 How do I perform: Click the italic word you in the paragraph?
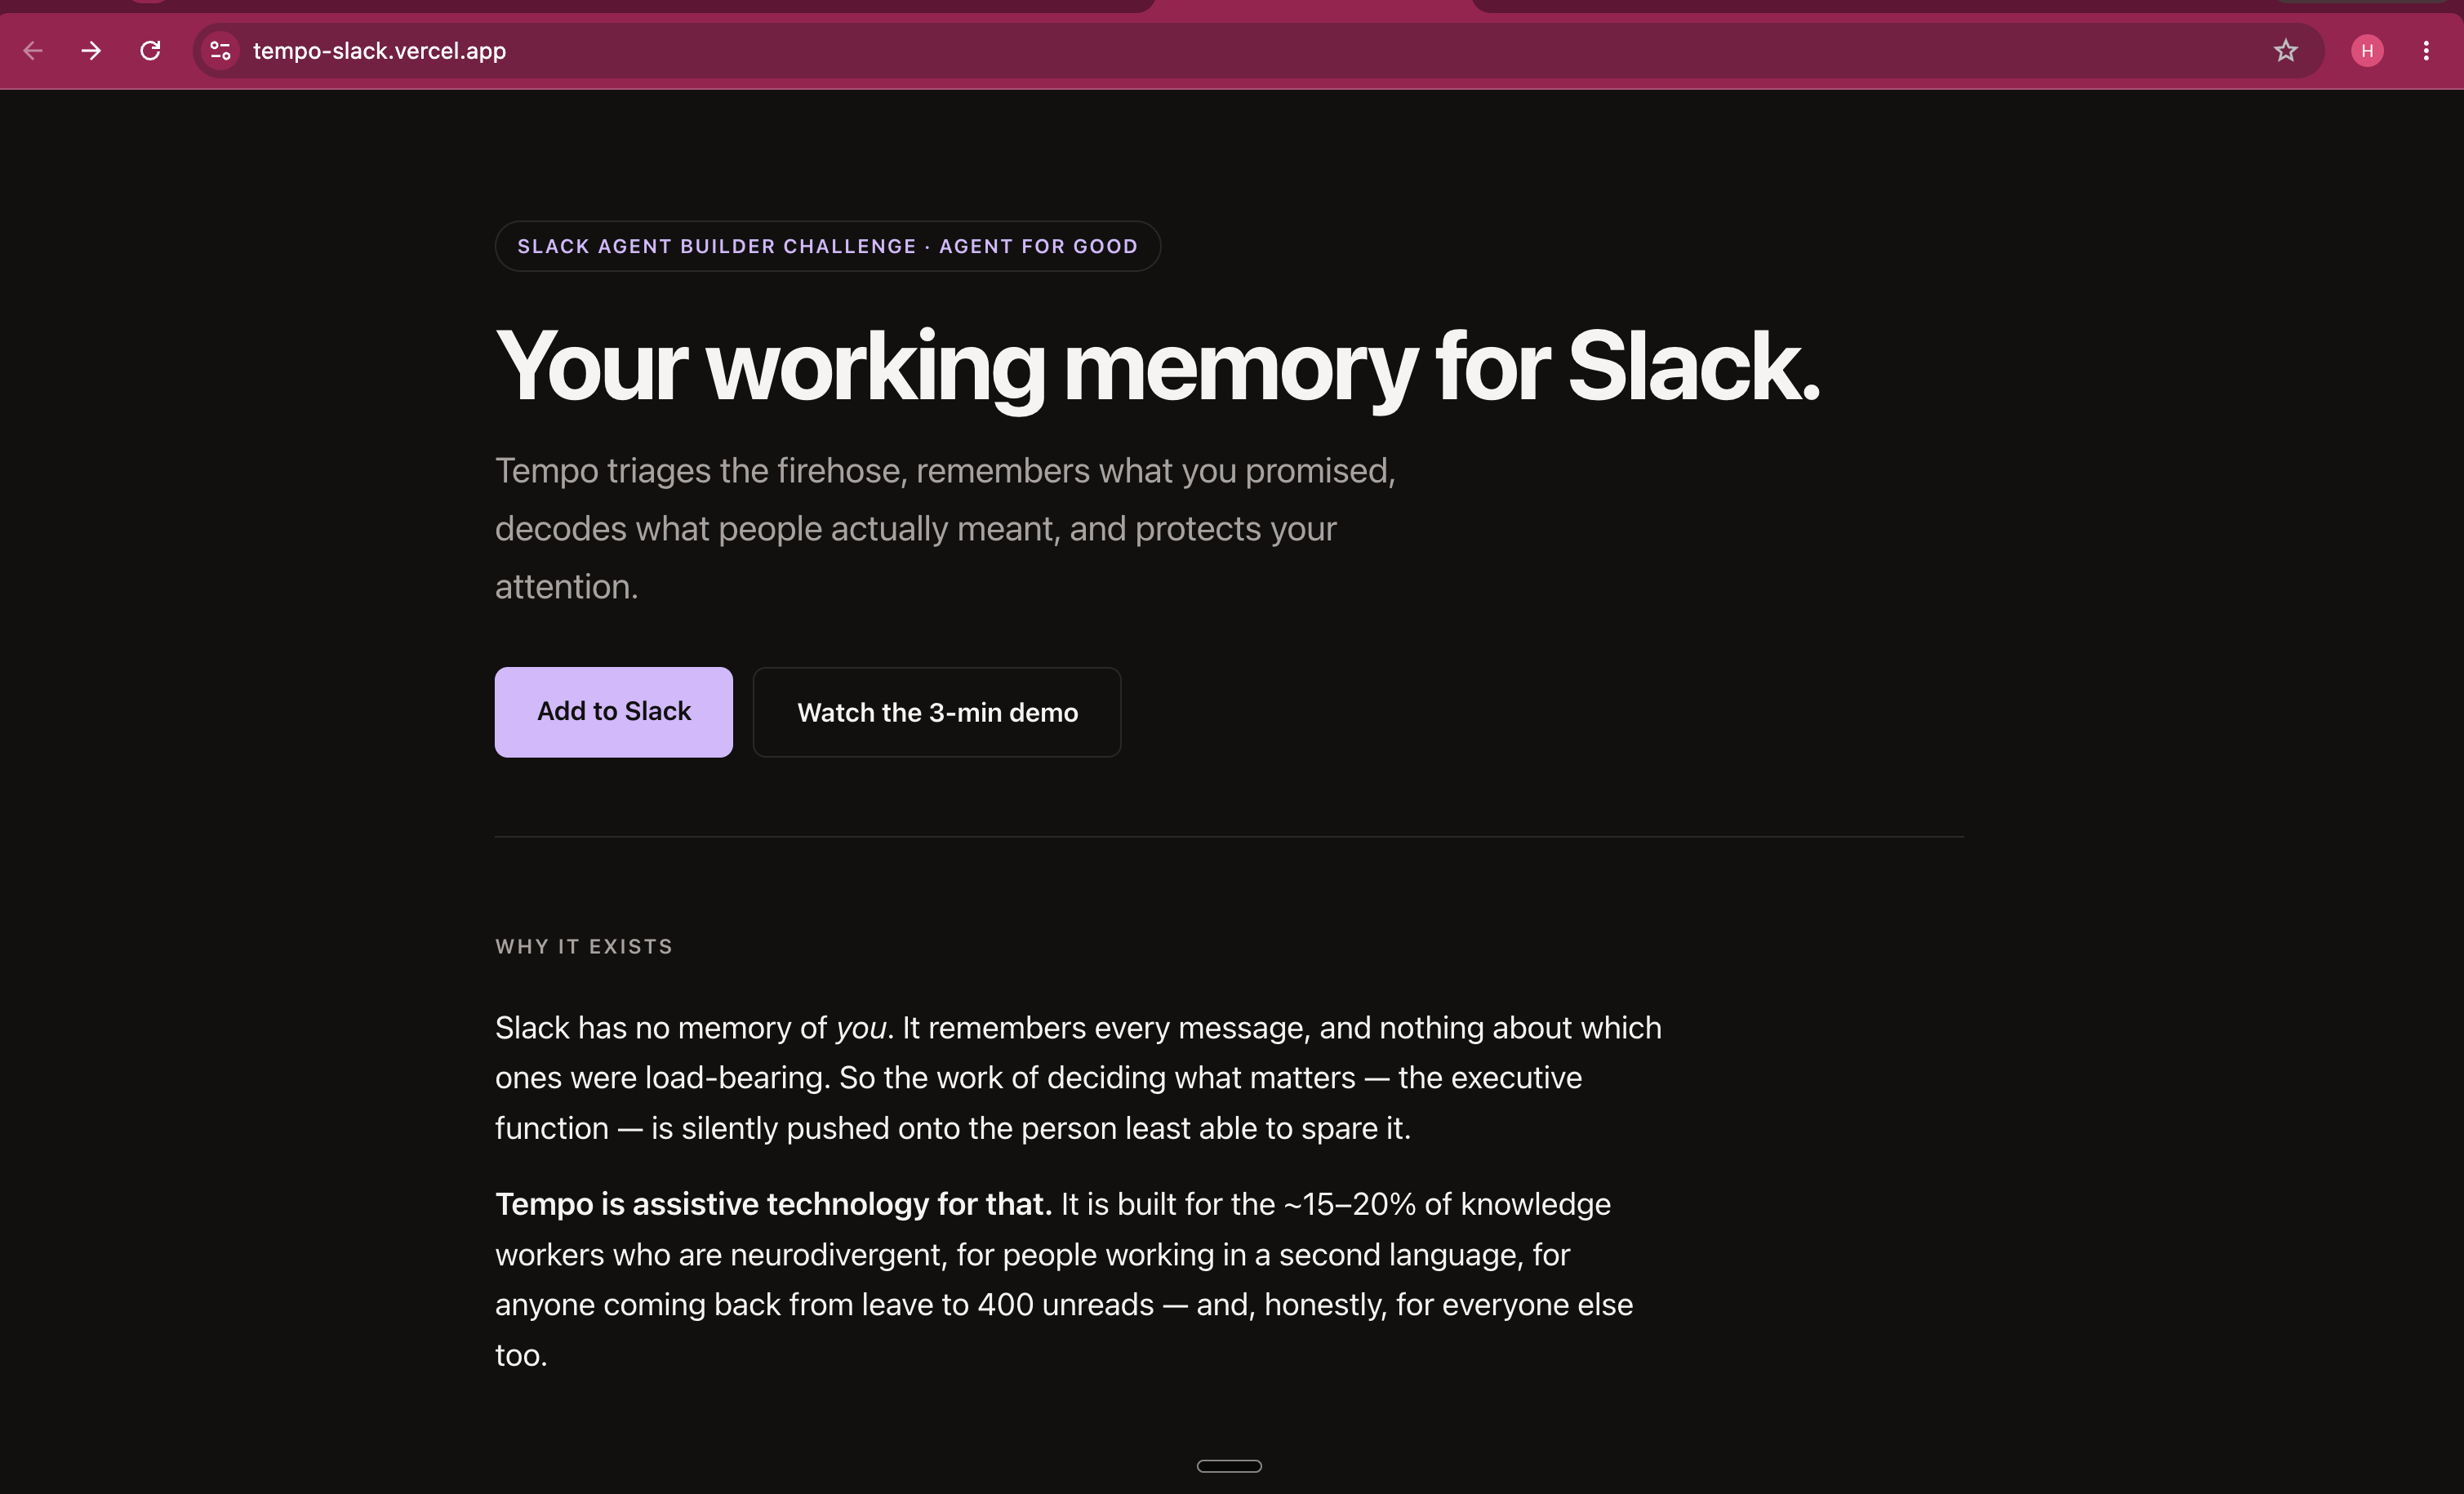861,1028
